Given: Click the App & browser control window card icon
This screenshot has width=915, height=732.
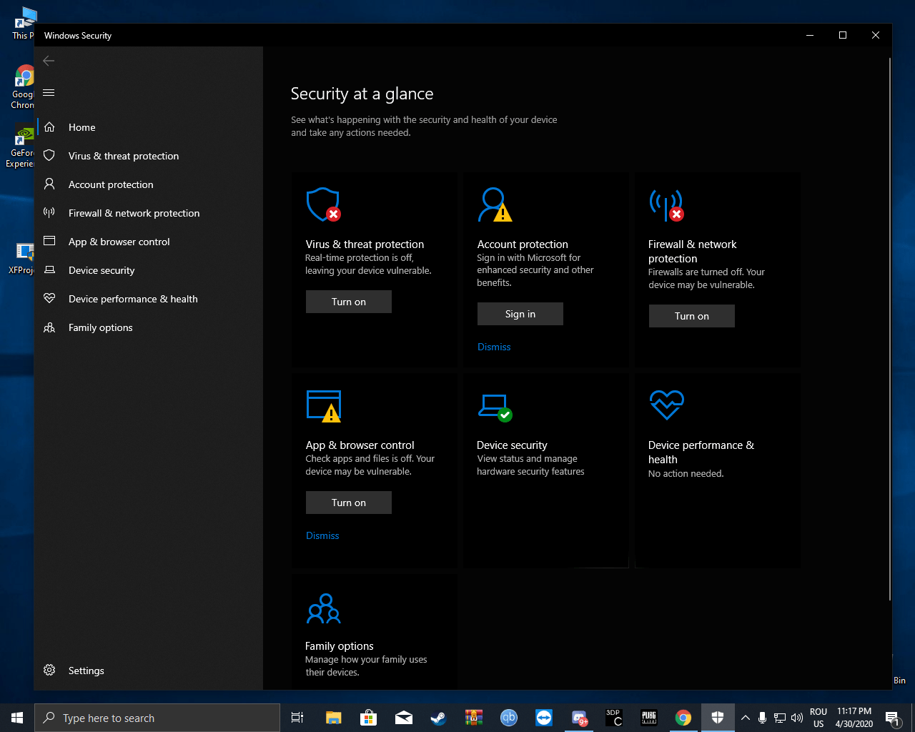Looking at the screenshot, I should (323, 406).
